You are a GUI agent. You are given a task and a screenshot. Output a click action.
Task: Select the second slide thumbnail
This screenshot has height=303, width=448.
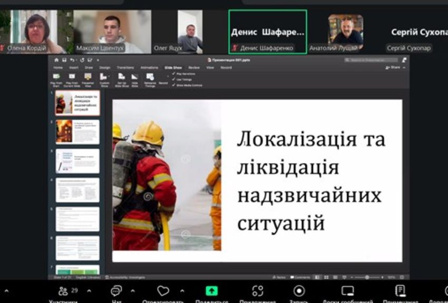[77, 132]
